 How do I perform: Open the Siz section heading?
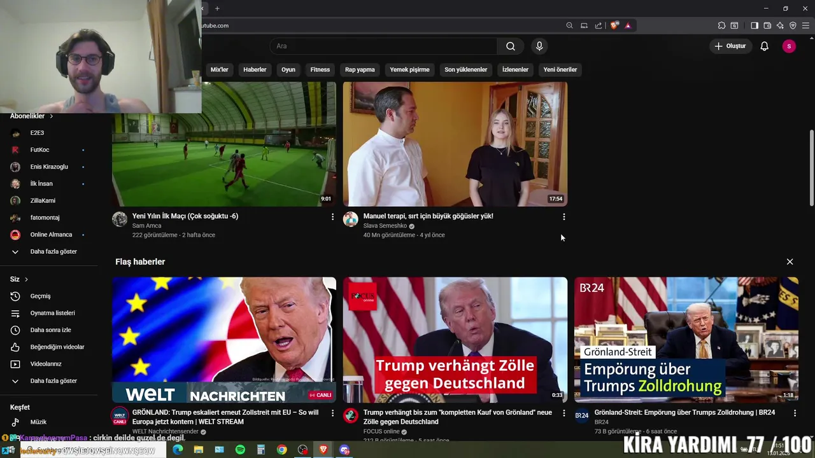tap(19, 279)
